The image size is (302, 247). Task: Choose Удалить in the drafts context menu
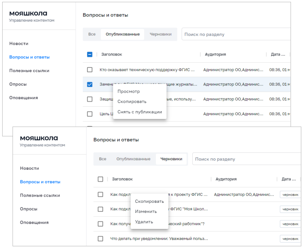[x=149, y=222]
